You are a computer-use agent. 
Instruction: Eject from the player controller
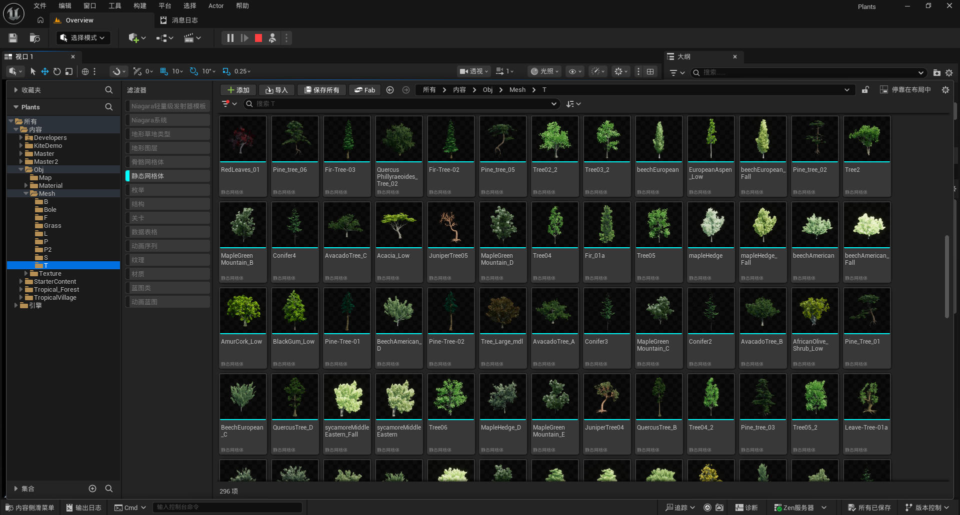[x=272, y=38]
